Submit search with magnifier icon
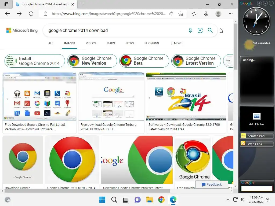 pyautogui.click(x=210, y=30)
